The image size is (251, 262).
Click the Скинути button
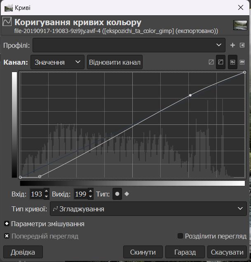(x=143, y=252)
